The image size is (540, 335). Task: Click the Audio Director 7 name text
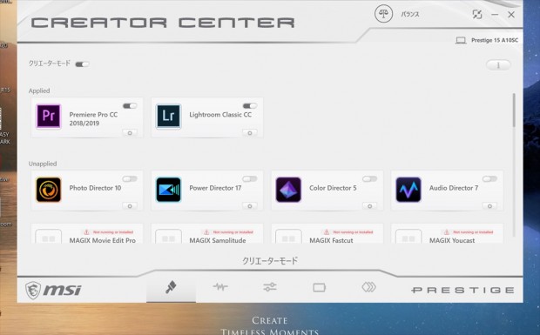tap(454, 188)
